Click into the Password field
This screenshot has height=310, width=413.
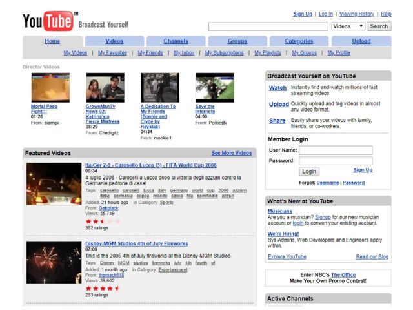pyautogui.click(x=336, y=161)
